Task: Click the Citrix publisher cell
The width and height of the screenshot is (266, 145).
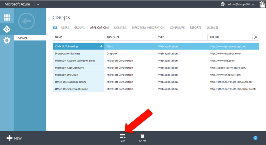Action: click(x=110, y=46)
